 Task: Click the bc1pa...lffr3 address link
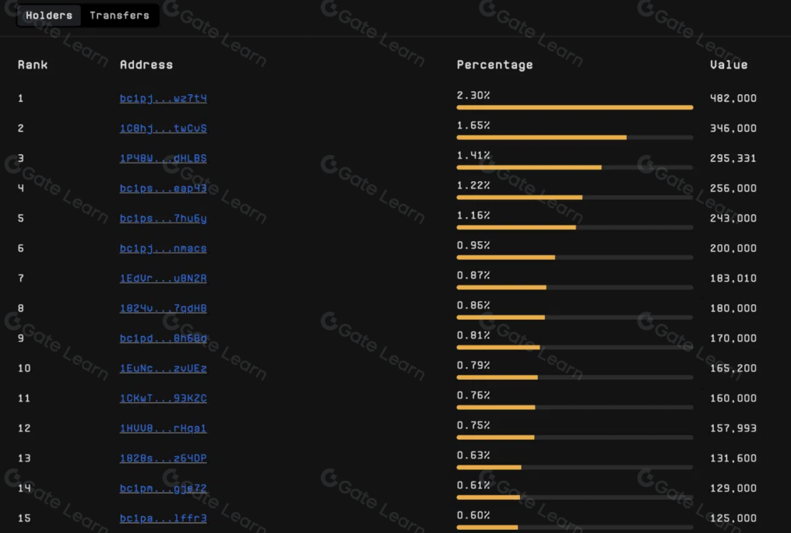point(163,518)
